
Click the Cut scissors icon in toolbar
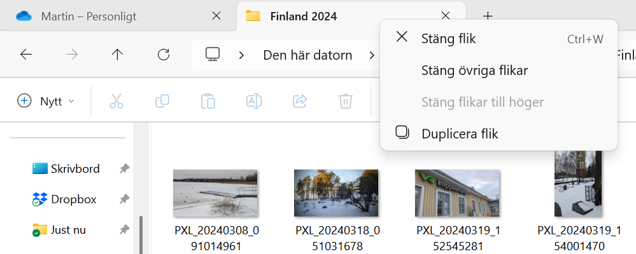tap(116, 100)
